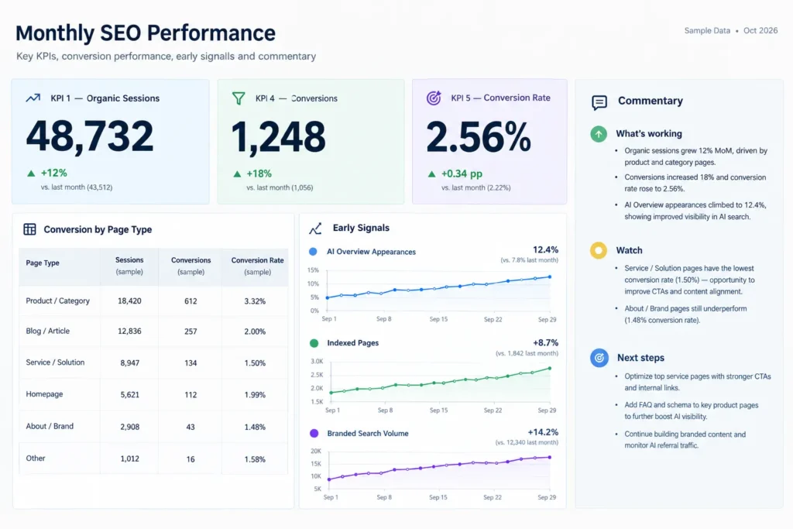Image resolution: width=793 pixels, height=529 pixels.
Task: Click the 1.48% conversion rate cell
Action: point(255,427)
